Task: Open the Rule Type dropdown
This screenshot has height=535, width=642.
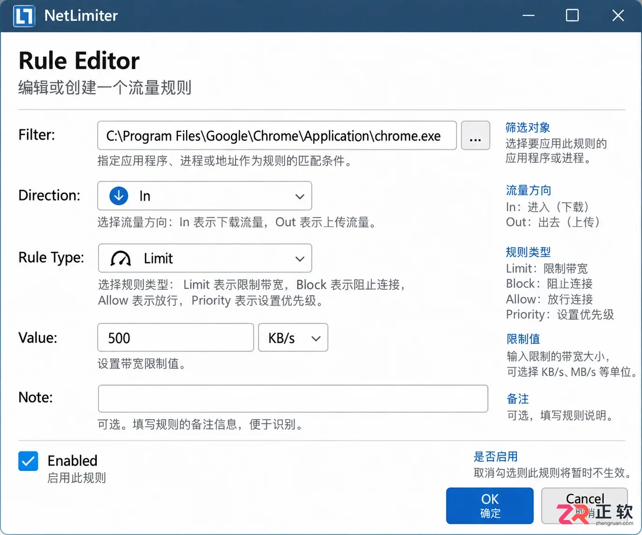Action: 205,258
